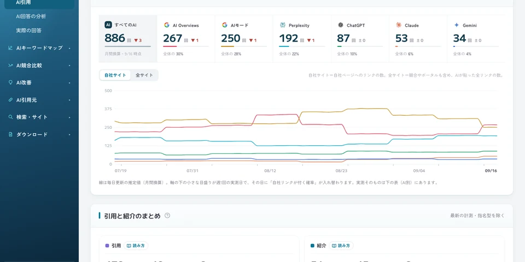Expand the 検索・サイト menu arrow

[x=69, y=117]
